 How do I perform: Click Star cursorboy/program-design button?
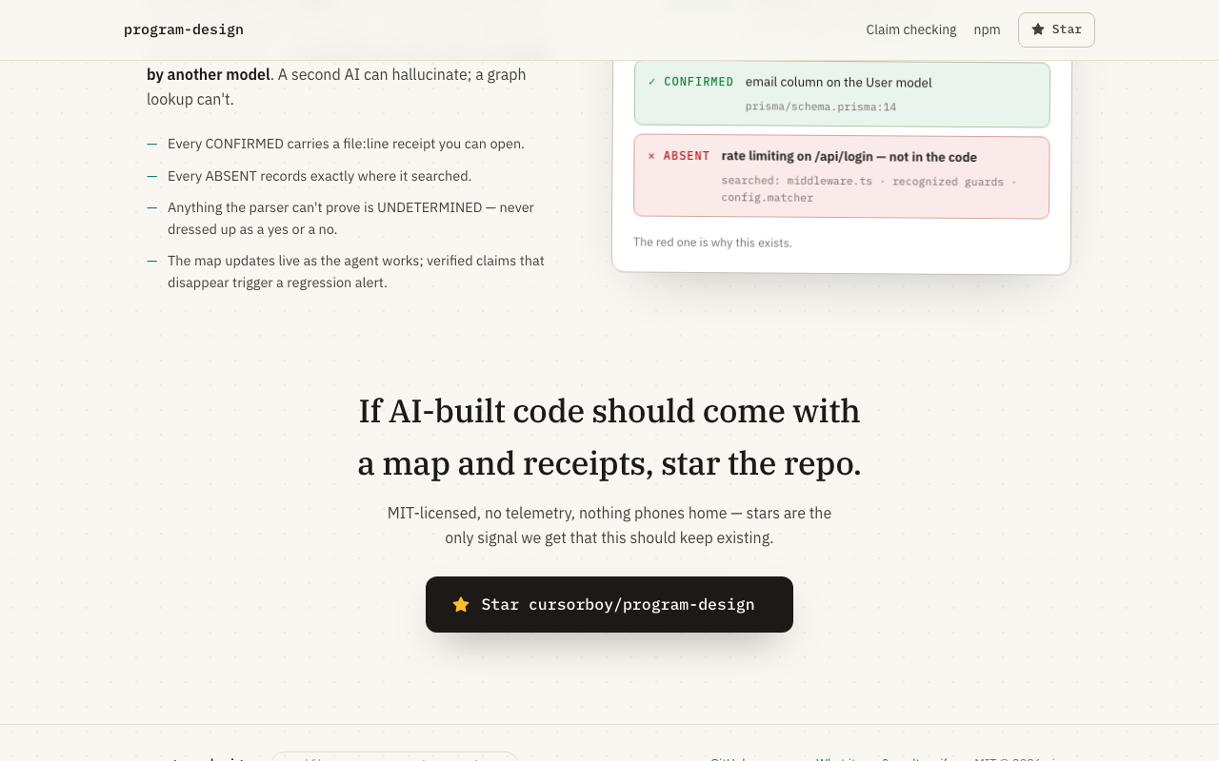pyautogui.click(x=609, y=604)
